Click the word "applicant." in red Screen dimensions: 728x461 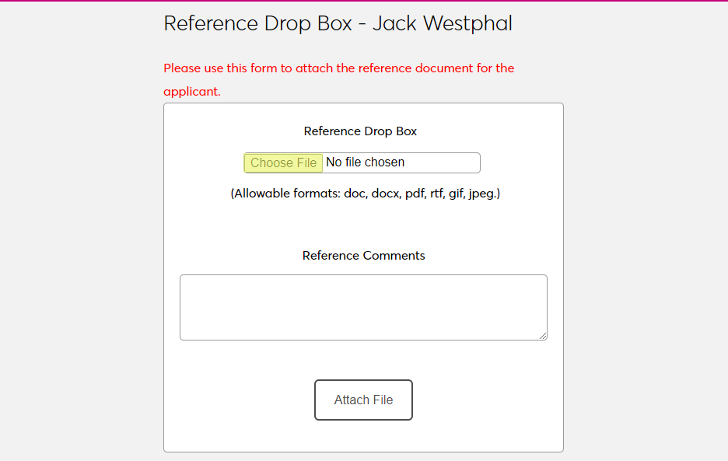(x=192, y=92)
